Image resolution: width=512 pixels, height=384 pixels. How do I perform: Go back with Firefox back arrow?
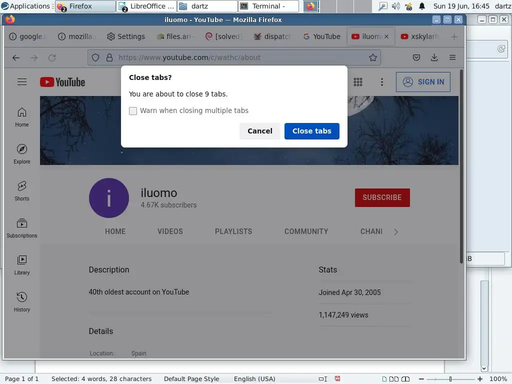click(16, 58)
